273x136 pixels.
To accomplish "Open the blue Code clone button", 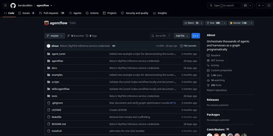I will point(196,36).
